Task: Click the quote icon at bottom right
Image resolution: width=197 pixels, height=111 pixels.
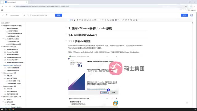Action: pos(187,103)
